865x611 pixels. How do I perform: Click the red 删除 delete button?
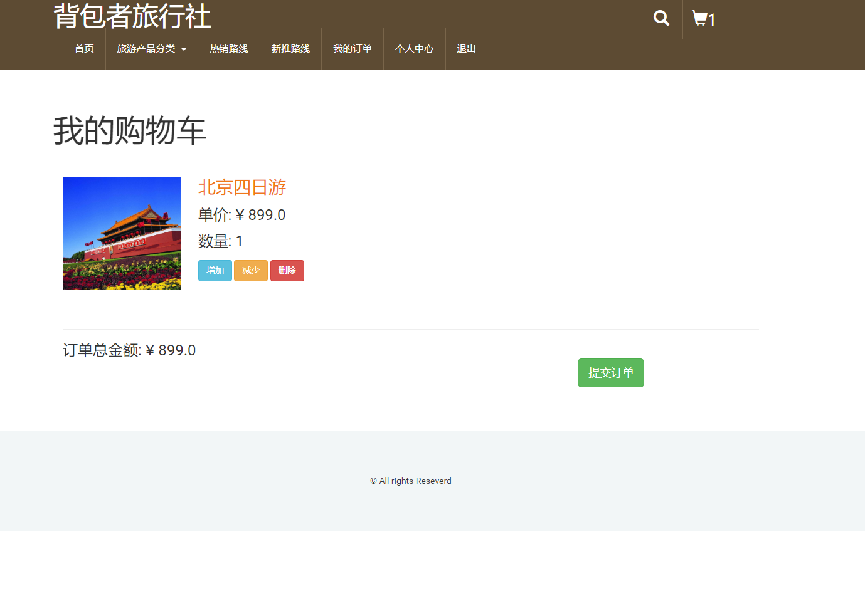(287, 270)
